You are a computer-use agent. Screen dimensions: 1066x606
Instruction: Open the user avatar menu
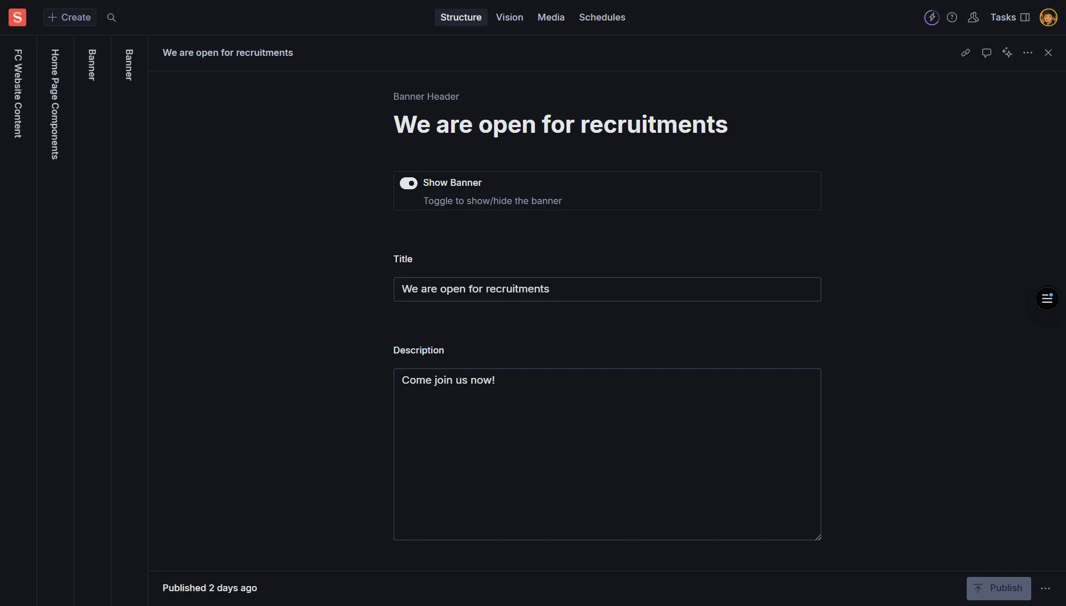pyautogui.click(x=1048, y=18)
